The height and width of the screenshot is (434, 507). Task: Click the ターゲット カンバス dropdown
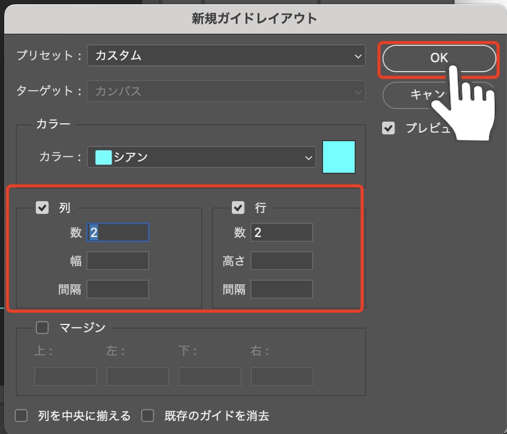coord(226,91)
